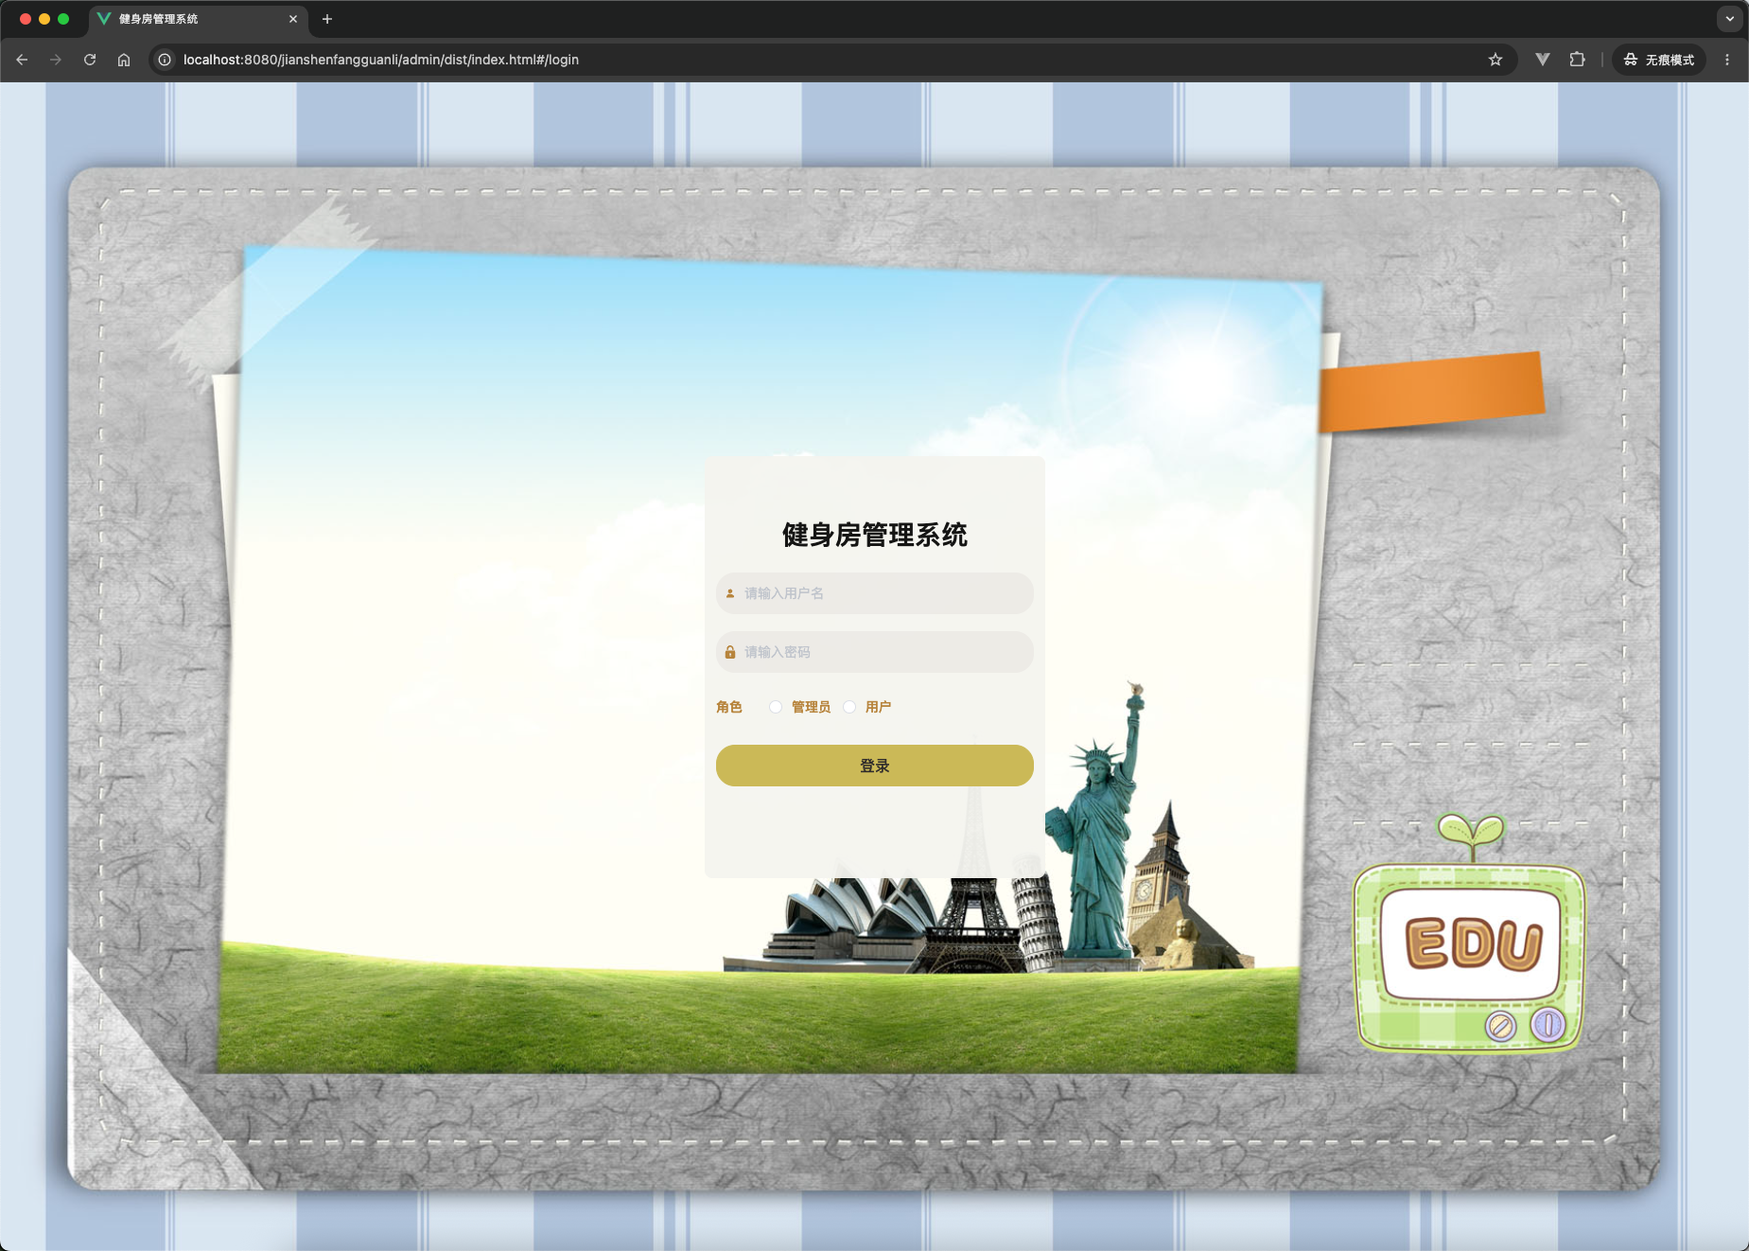Click the browser back arrow
Image resolution: width=1749 pixels, height=1251 pixels.
[22, 60]
